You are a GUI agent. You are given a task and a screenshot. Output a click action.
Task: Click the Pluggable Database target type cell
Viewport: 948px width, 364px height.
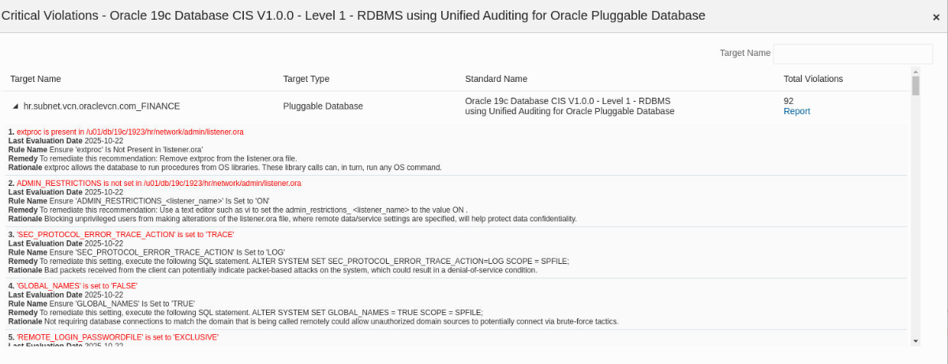pos(323,106)
